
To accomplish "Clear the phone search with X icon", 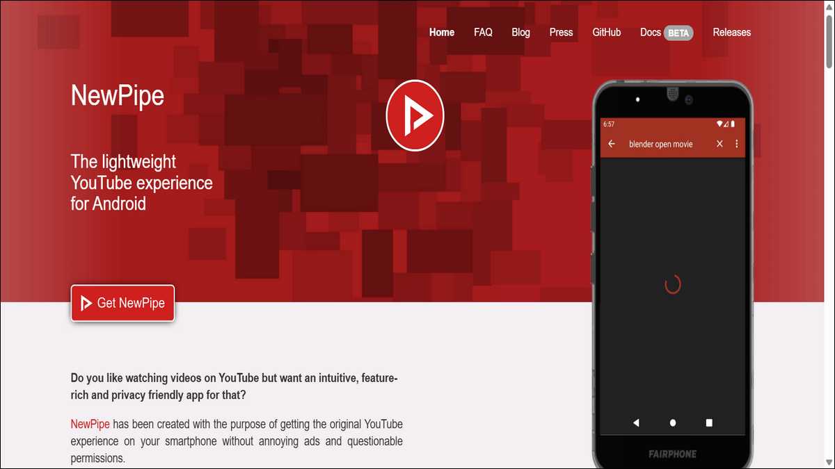I will pos(719,144).
